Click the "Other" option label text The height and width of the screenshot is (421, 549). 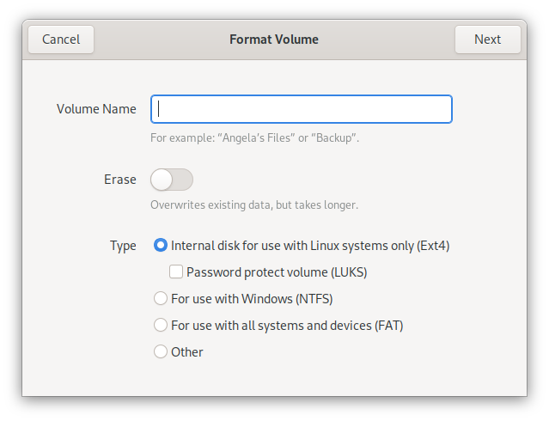coord(187,351)
